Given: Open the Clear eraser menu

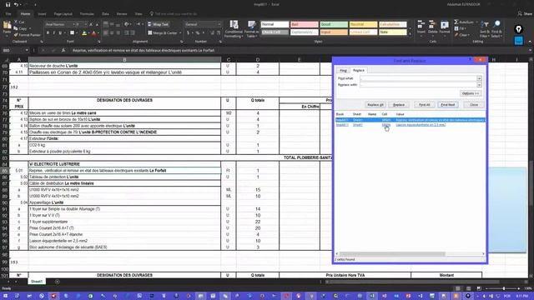Looking at the screenshot, I should coord(461,35).
